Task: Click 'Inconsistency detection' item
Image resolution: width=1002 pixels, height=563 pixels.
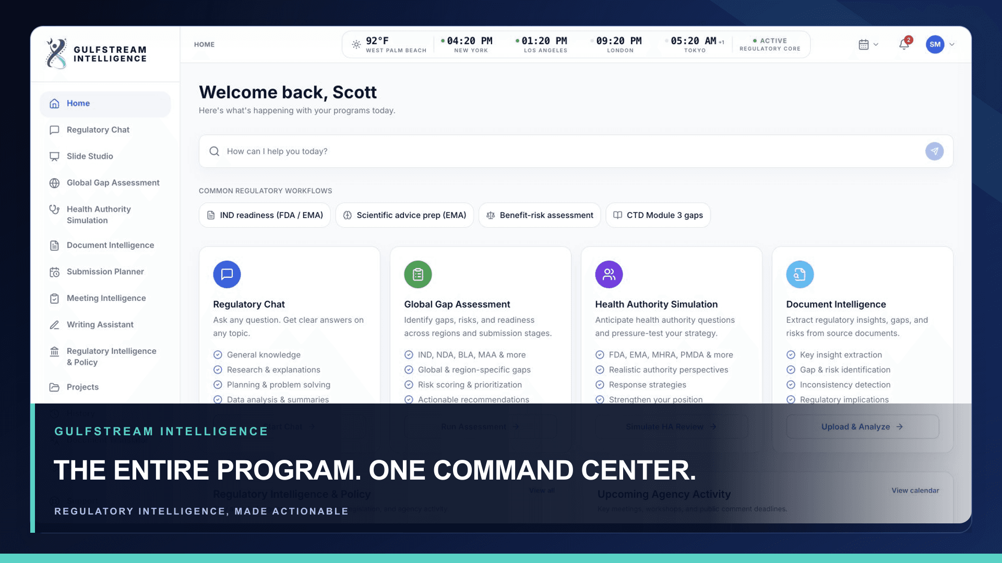Action: 838,385
